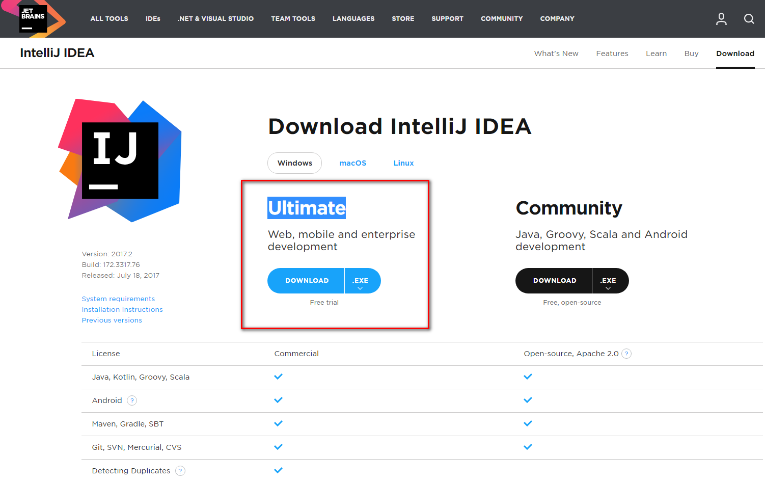Screen dimensions: 765x482
Task: Open the SUPPORT menu
Action: tap(447, 19)
